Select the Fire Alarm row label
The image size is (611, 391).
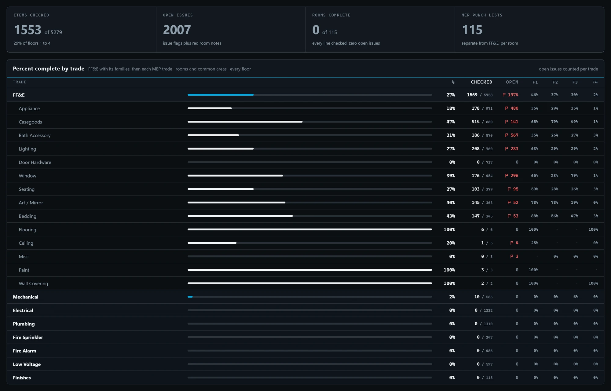[x=24, y=351]
